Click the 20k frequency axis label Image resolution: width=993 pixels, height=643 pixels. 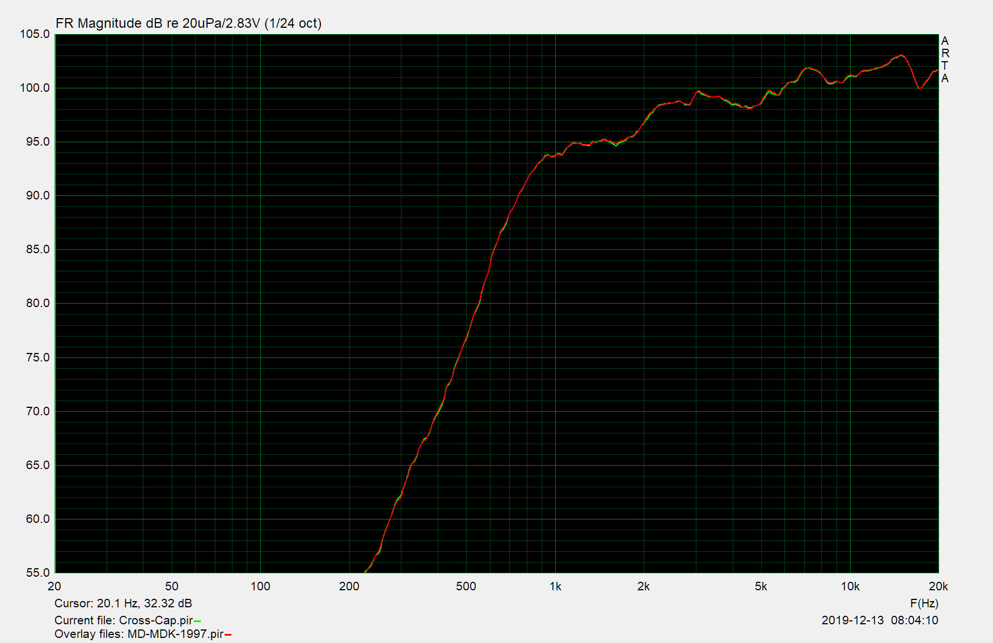click(938, 586)
